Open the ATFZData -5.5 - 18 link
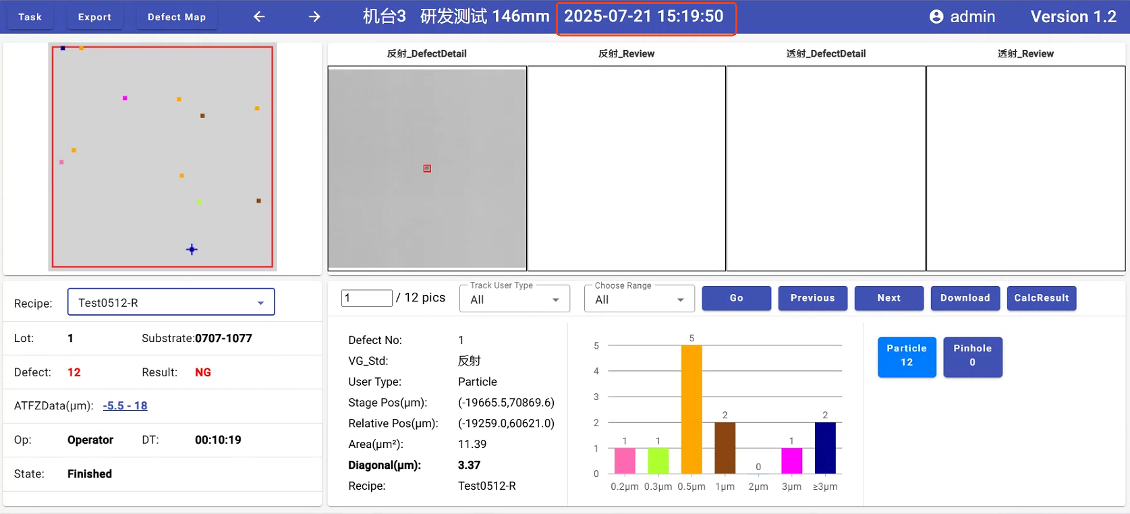The width and height of the screenshot is (1130, 514). pos(125,405)
